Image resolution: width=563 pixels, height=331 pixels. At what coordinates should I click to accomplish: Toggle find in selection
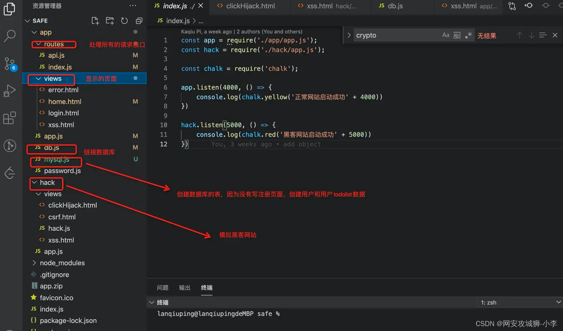[x=543, y=35]
